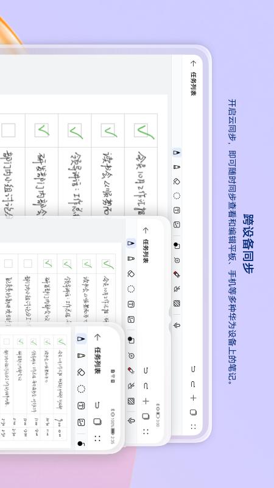Screen dimensions: 274x488
Task: Insert an image on the large tablet
Action: pyautogui.click(x=177, y=224)
